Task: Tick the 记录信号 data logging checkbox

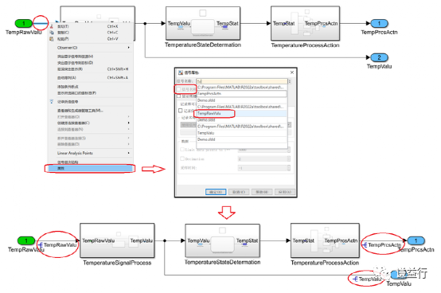Action: 181,111
